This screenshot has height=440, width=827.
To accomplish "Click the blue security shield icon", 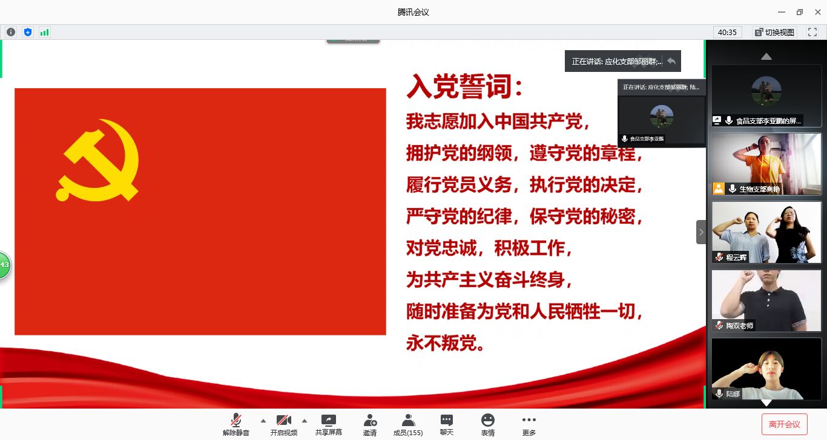I will pos(28,32).
